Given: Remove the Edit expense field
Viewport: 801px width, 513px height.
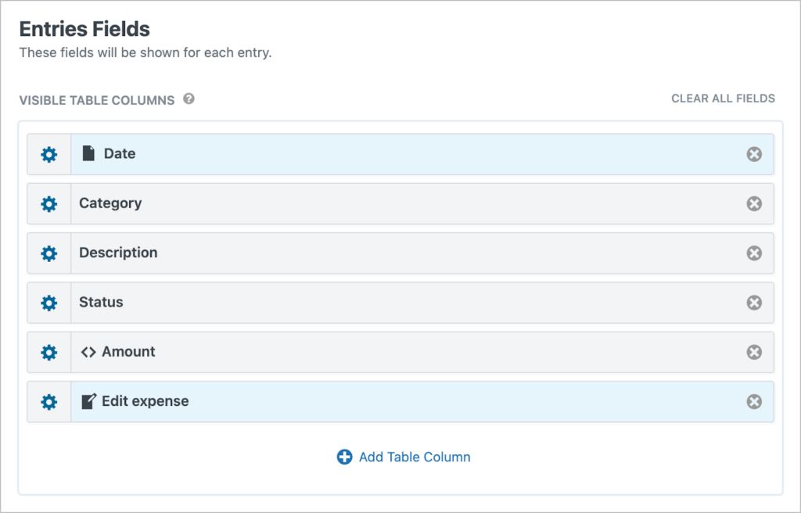Looking at the screenshot, I should 753,401.
